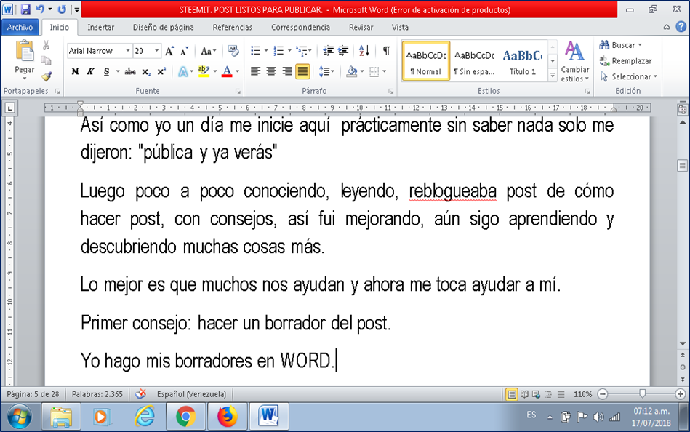This screenshot has width=690, height=432.
Task: Expand the bullets list dropdown
Action: tap(266, 51)
